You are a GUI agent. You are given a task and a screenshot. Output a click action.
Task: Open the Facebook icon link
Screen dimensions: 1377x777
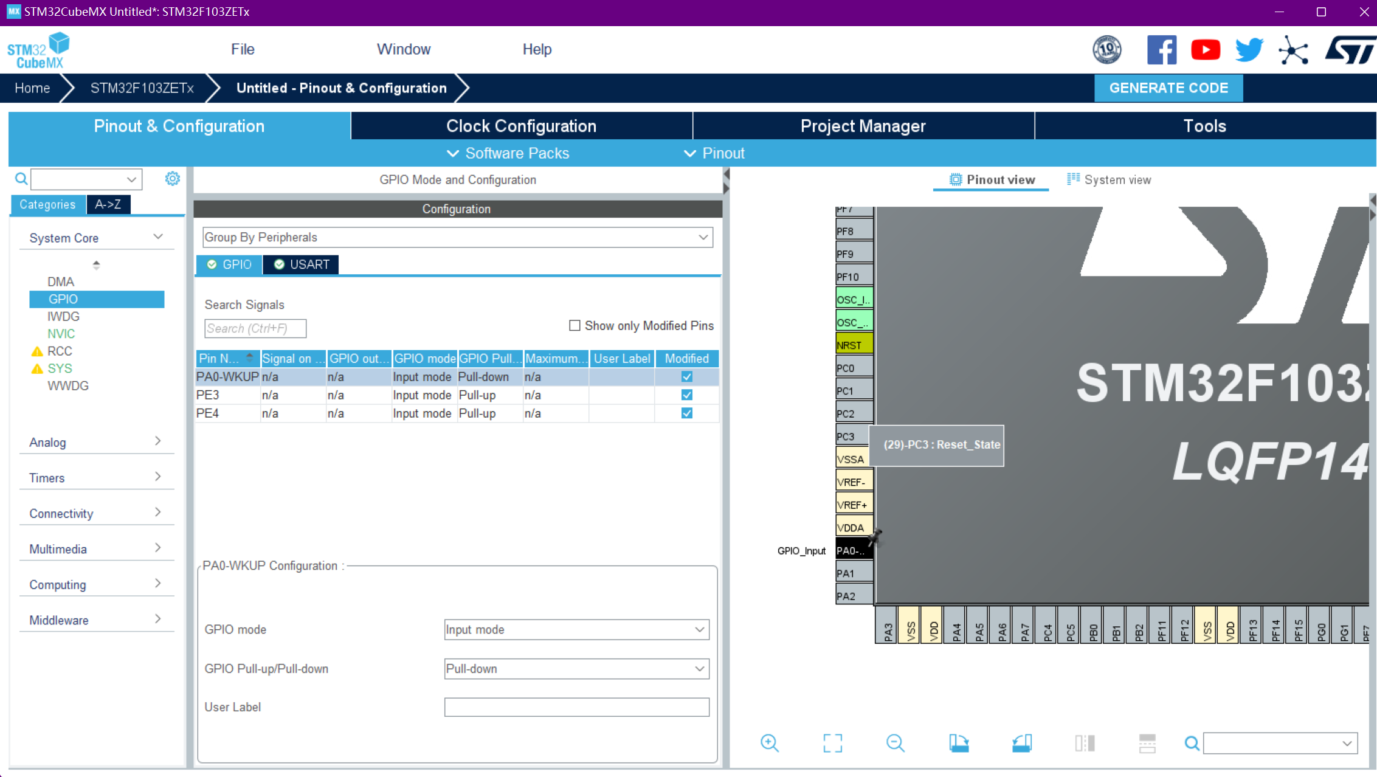click(1161, 50)
